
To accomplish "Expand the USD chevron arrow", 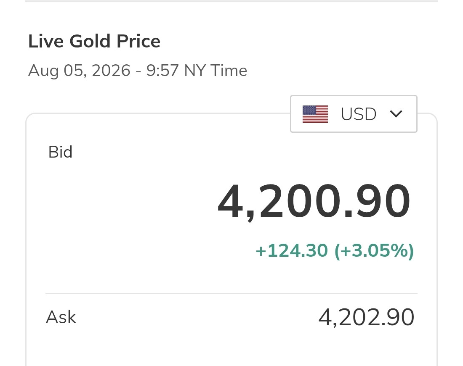I will [x=396, y=114].
